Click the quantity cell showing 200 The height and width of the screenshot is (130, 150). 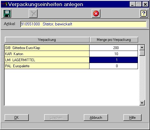click(x=114, y=48)
